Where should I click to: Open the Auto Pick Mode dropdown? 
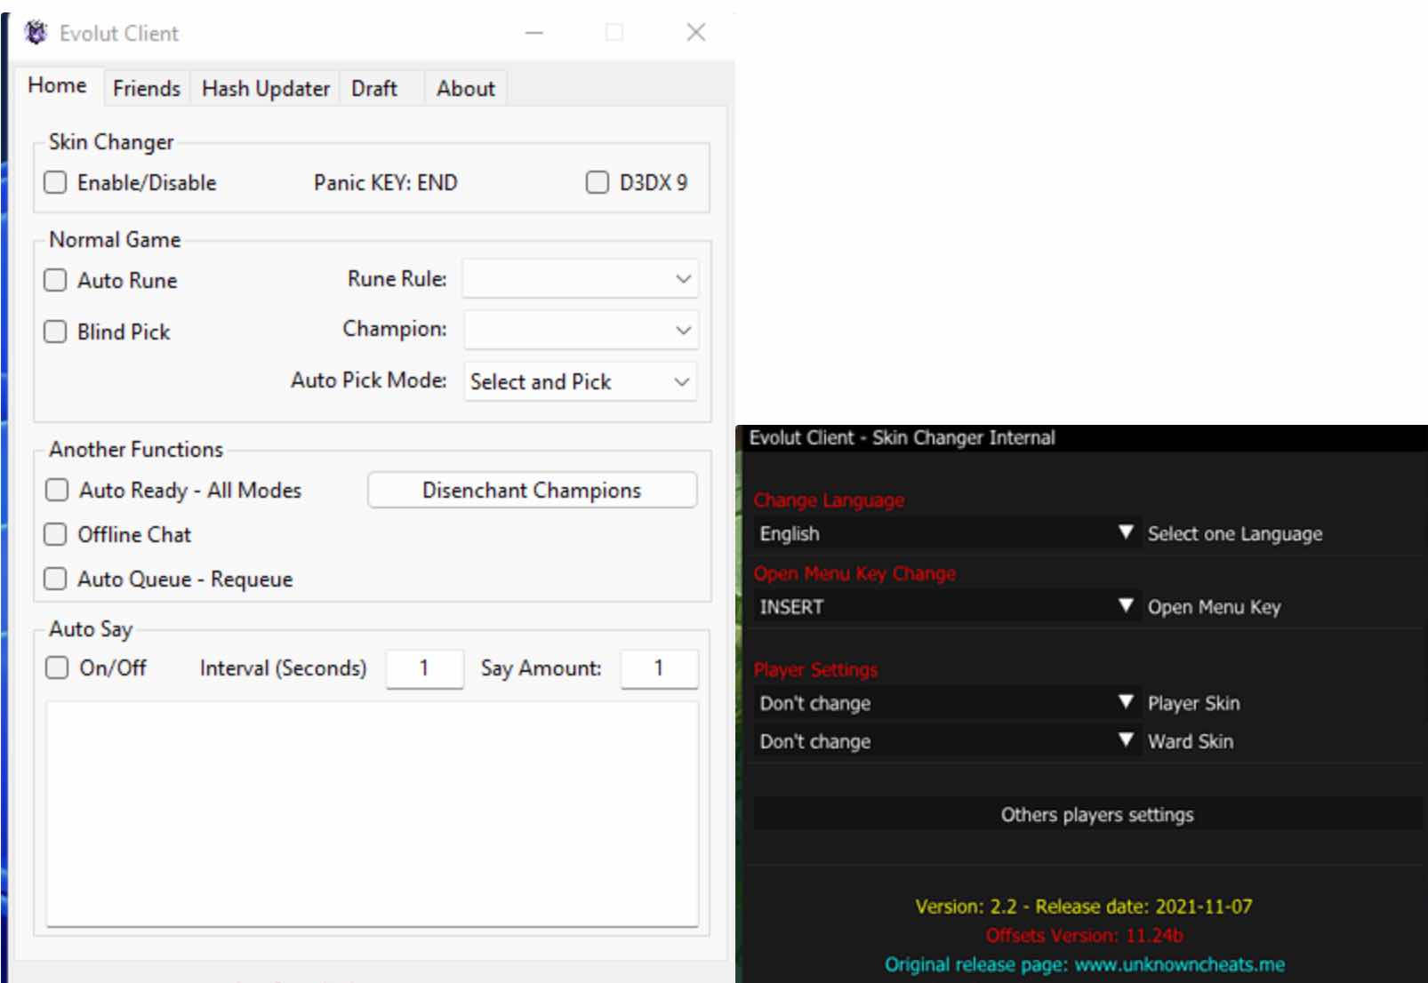click(581, 381)
